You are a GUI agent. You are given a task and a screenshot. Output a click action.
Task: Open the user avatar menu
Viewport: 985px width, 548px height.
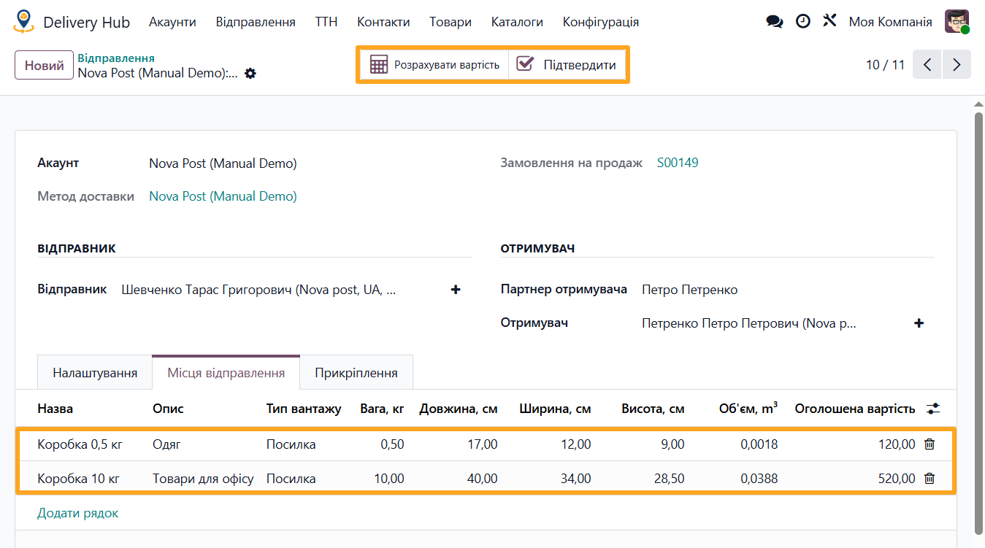[x=957, y=22]
